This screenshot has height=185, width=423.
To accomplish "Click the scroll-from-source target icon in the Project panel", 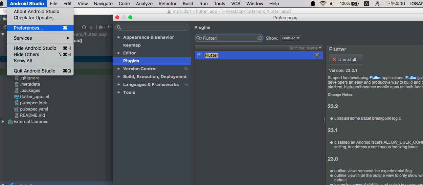I will coord(84,27).
